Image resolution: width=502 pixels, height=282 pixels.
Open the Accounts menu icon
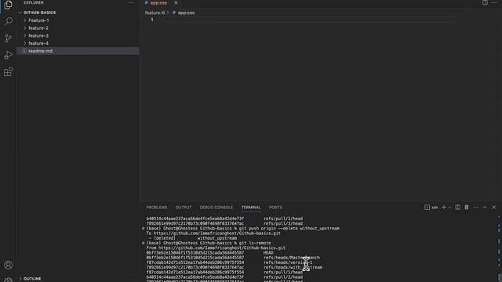coord(9,265)
